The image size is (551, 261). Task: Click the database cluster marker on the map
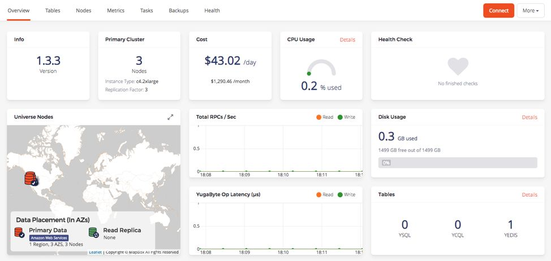[x=31, y=179]
